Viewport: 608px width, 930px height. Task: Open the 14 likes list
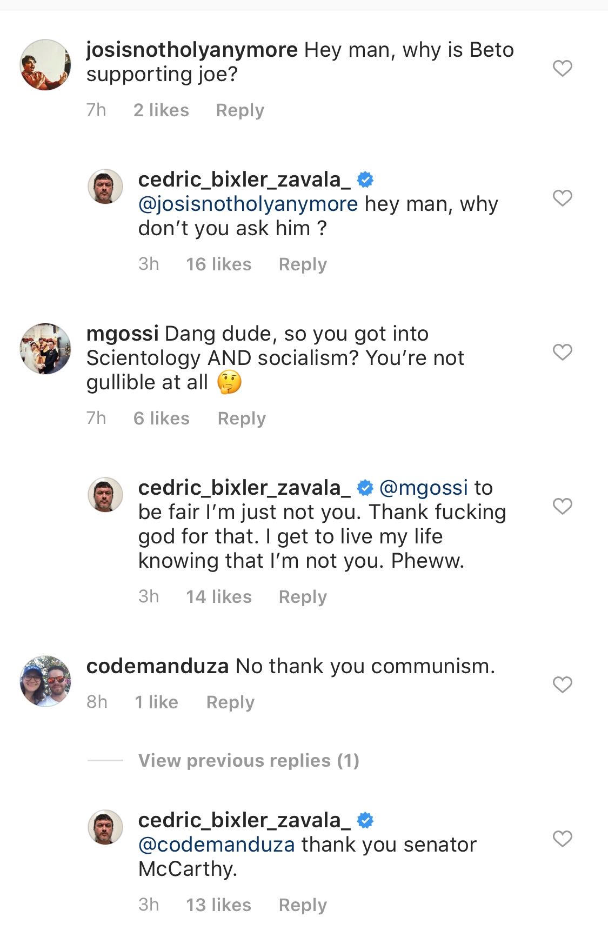[x=219, y=597]
